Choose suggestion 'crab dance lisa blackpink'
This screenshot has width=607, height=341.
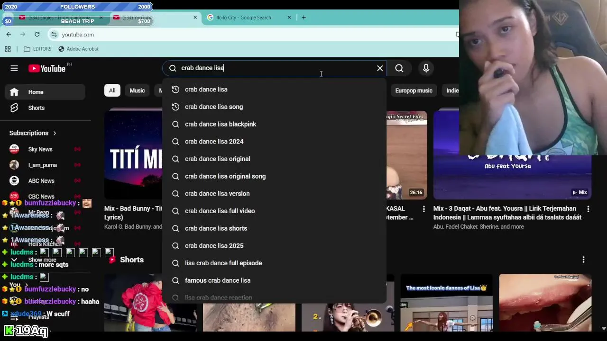(274, 124)
